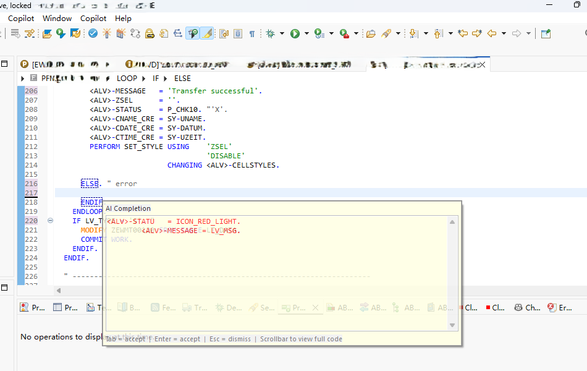Click the editor horizontal scroll left arrow

pos(59,291)
